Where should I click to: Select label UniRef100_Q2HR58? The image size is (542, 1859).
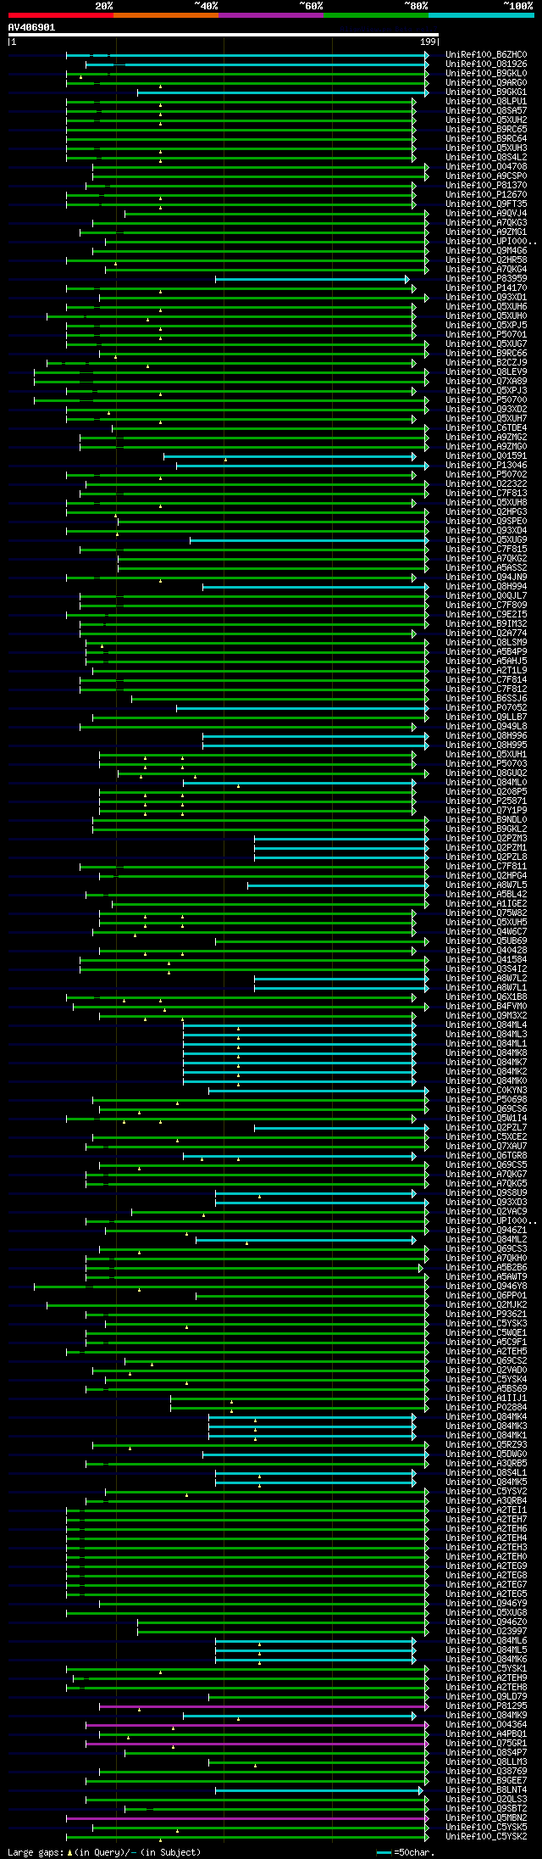click(486, 260)
